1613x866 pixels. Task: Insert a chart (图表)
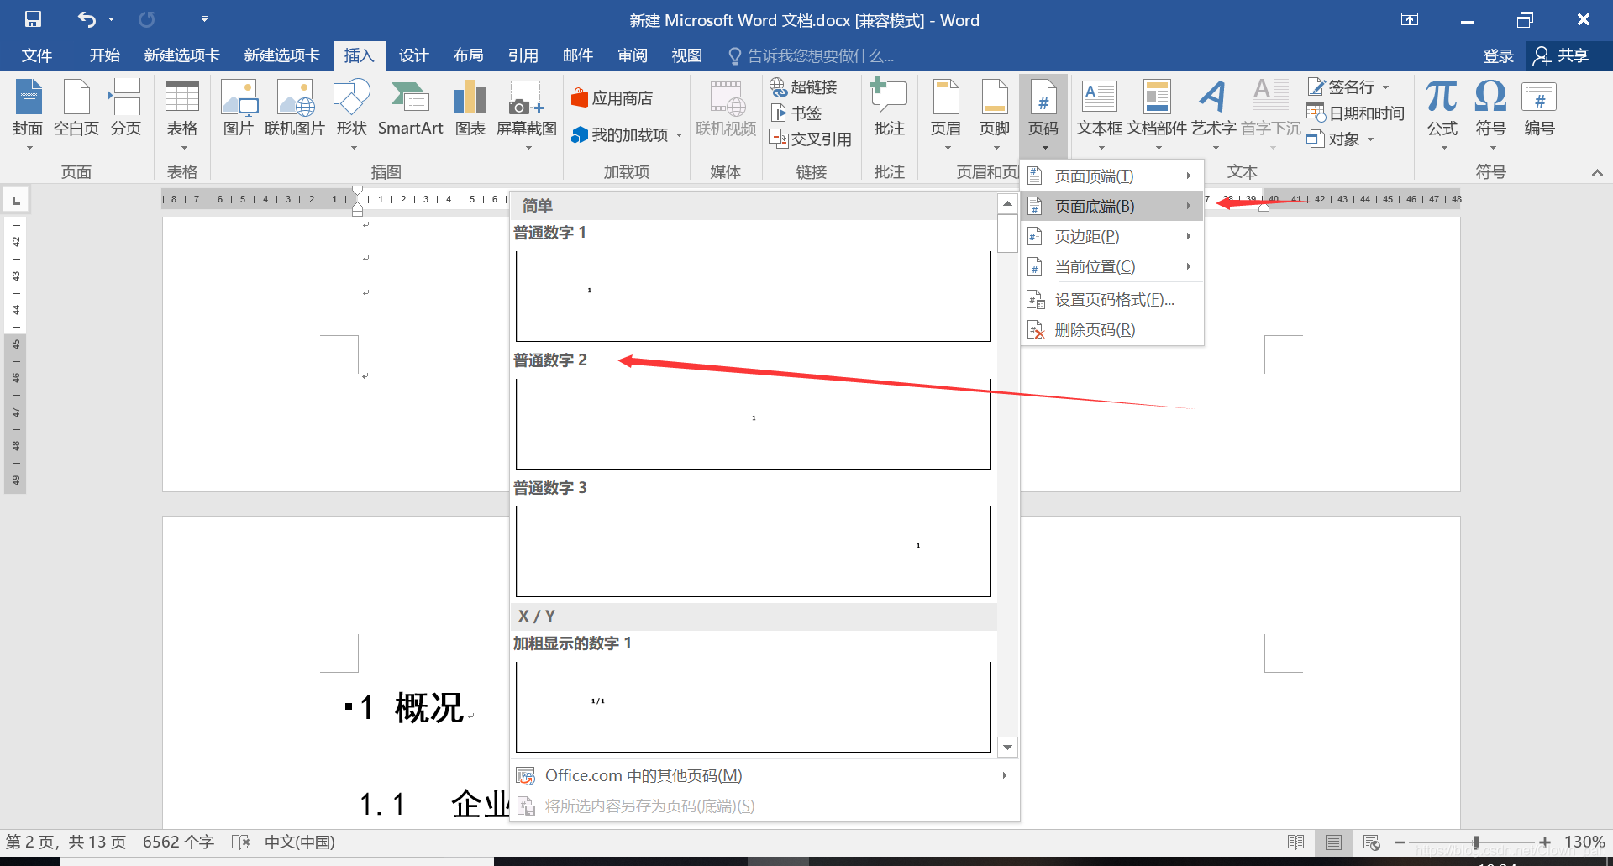click(470, 109)
